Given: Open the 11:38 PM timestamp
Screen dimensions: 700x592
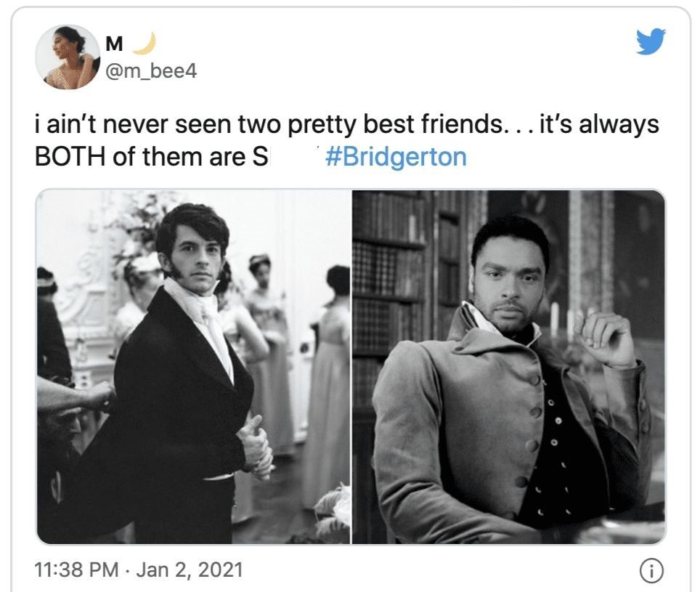Looking at the screenshot, I should pyautogui.click(x=76, y=569).
